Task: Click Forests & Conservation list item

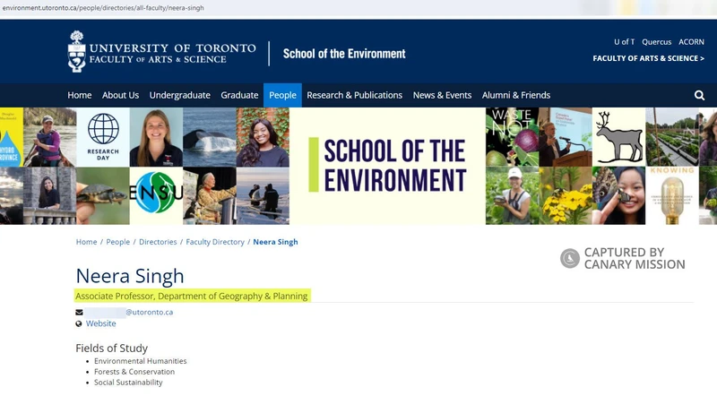Action: tap(134, 372)
